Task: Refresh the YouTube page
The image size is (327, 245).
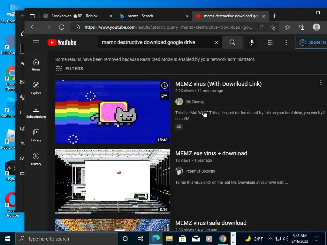Action: (62, 27)
